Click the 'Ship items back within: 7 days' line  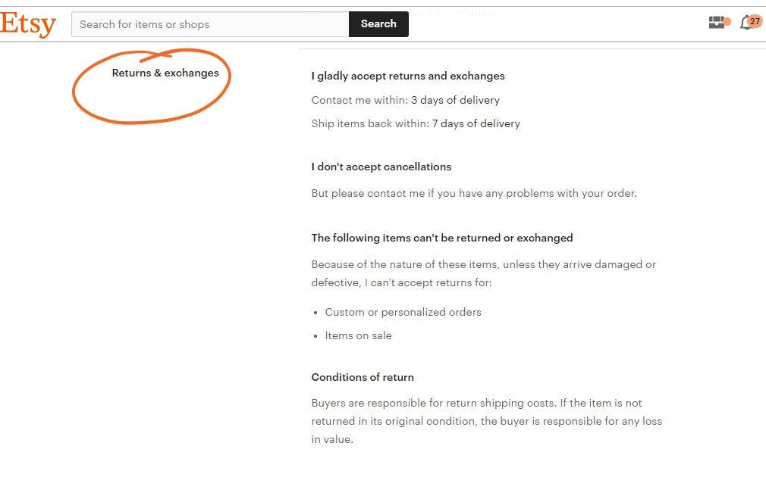(416, 123)
